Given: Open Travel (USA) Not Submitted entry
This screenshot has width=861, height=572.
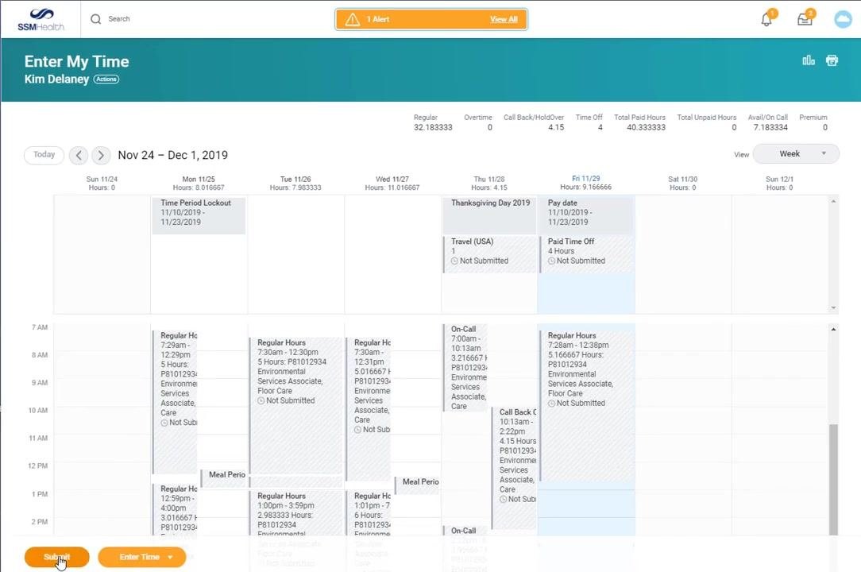Looking at the screenshot, I should (x=490, y=254).
